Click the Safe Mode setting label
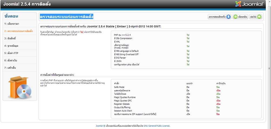The image size is (271, 129). tap(119, 87)
